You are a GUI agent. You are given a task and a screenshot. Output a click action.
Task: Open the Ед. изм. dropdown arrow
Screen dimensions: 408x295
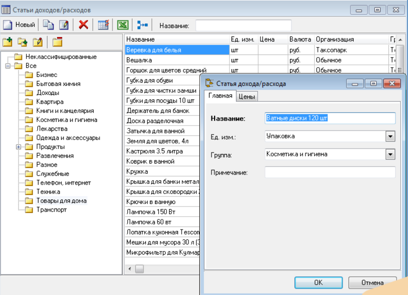click(x=390, y=136)
